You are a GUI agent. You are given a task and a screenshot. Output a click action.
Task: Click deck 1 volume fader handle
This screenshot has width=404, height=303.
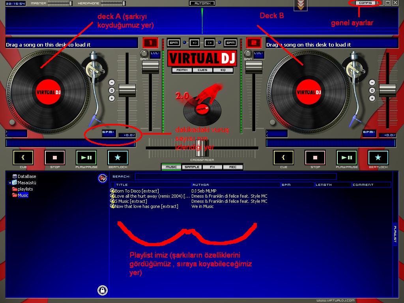click(150, 67)
